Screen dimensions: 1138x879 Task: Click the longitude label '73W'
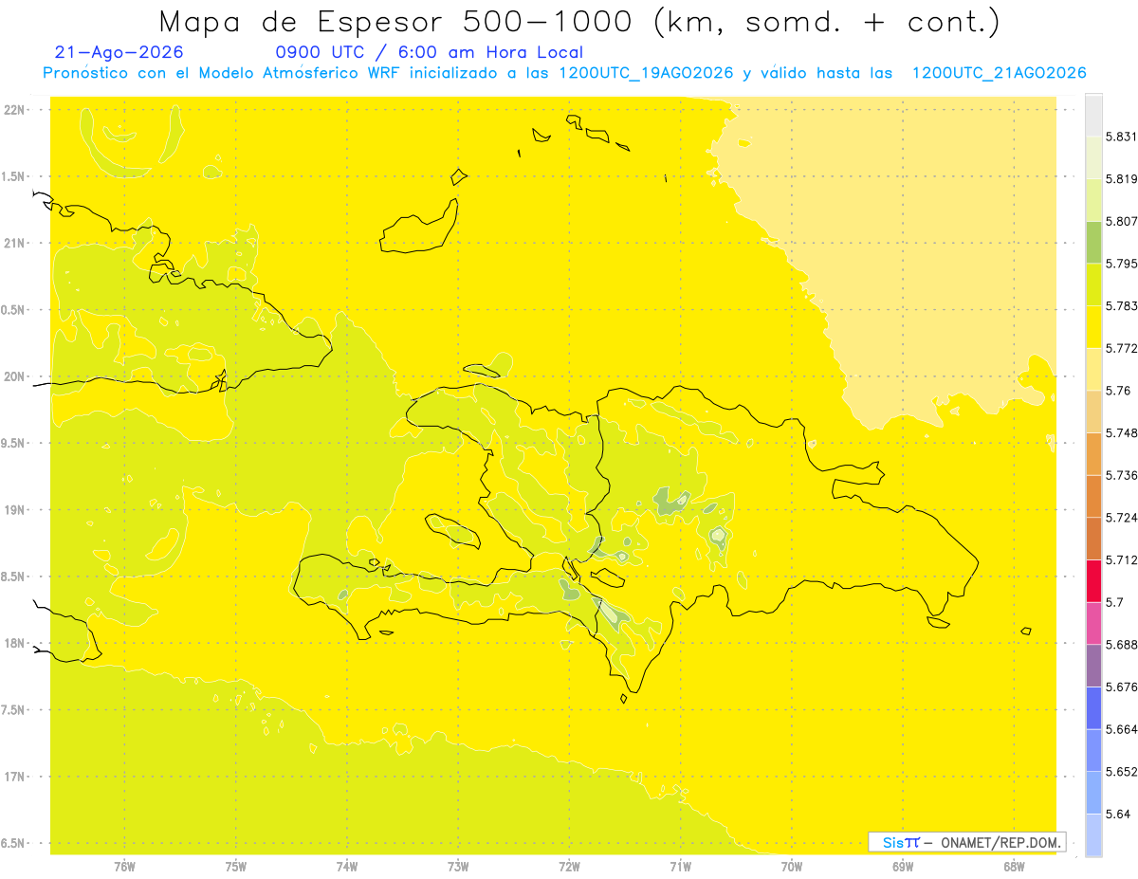[x=458, y=867]
